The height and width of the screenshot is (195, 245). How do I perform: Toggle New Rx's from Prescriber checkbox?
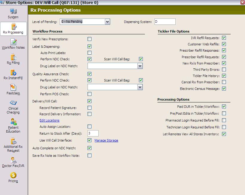point(224,63)
